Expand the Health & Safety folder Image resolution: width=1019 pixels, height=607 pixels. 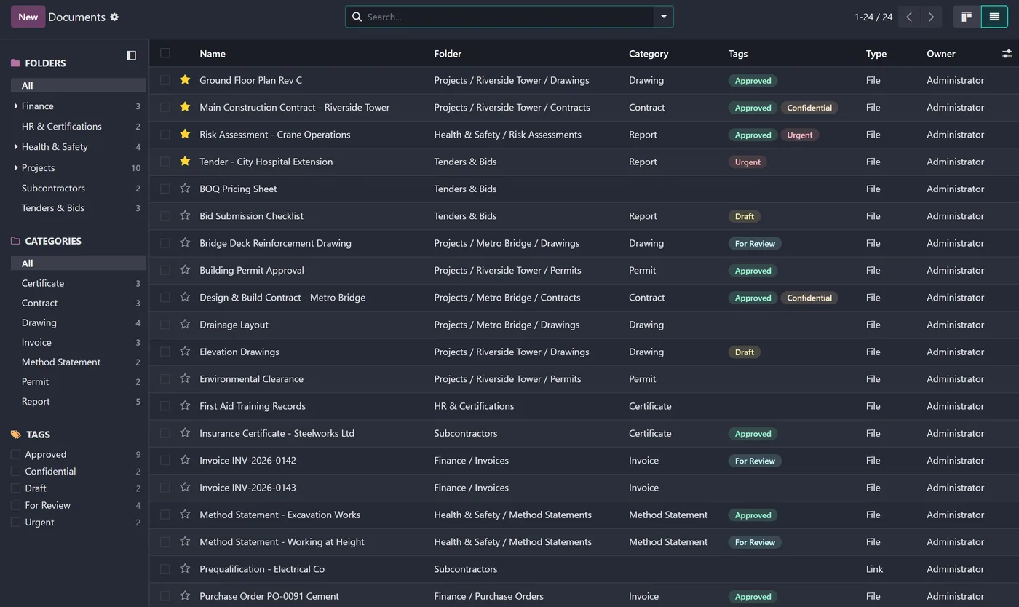click(16, 147)
